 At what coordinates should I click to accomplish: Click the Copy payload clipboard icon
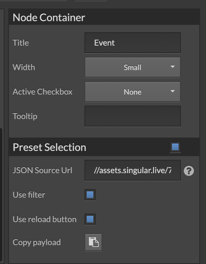[93, 242]
